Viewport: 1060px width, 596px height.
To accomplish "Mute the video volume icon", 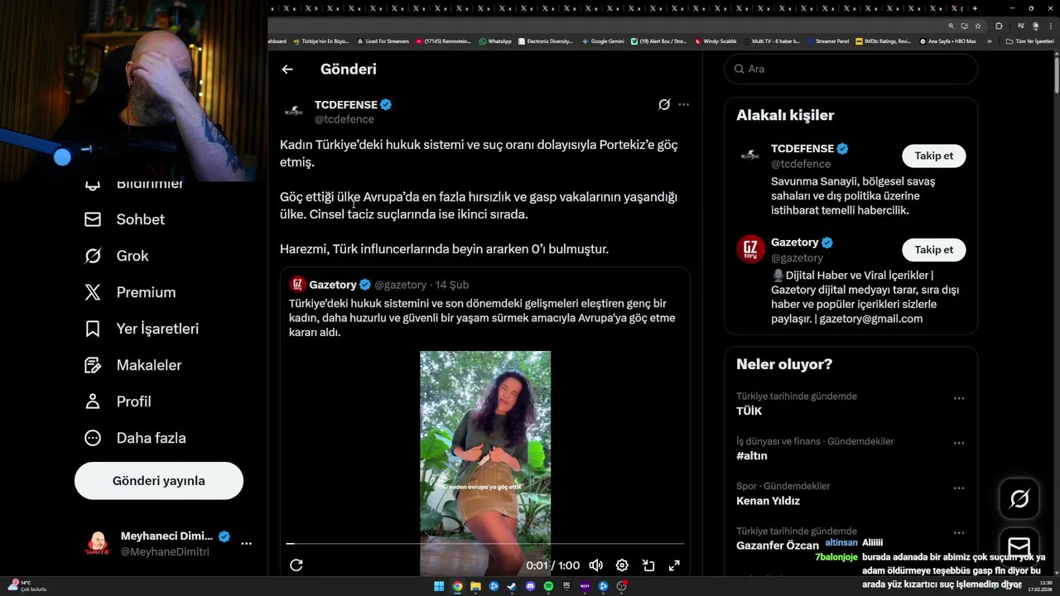I will (595, 565).
